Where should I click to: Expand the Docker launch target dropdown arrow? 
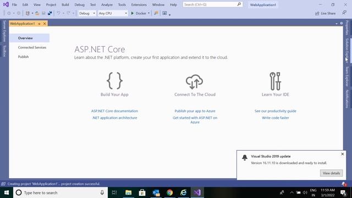coord(148,13)
